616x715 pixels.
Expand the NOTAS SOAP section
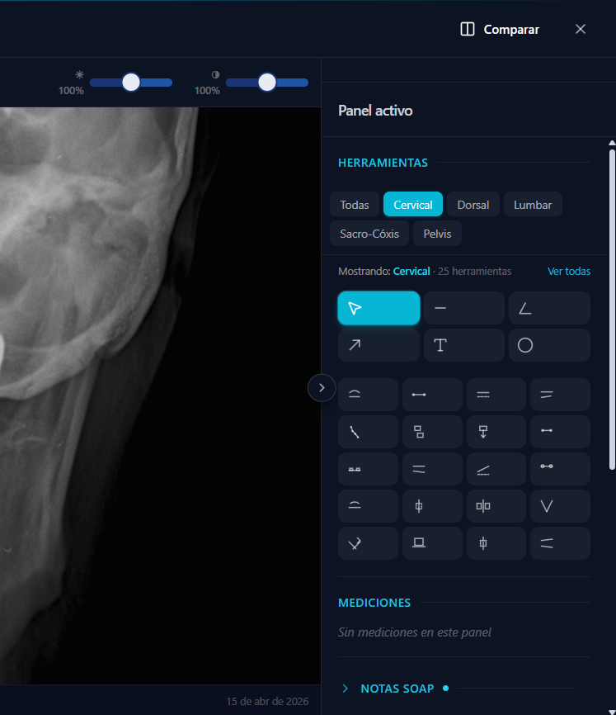[397, 689]
